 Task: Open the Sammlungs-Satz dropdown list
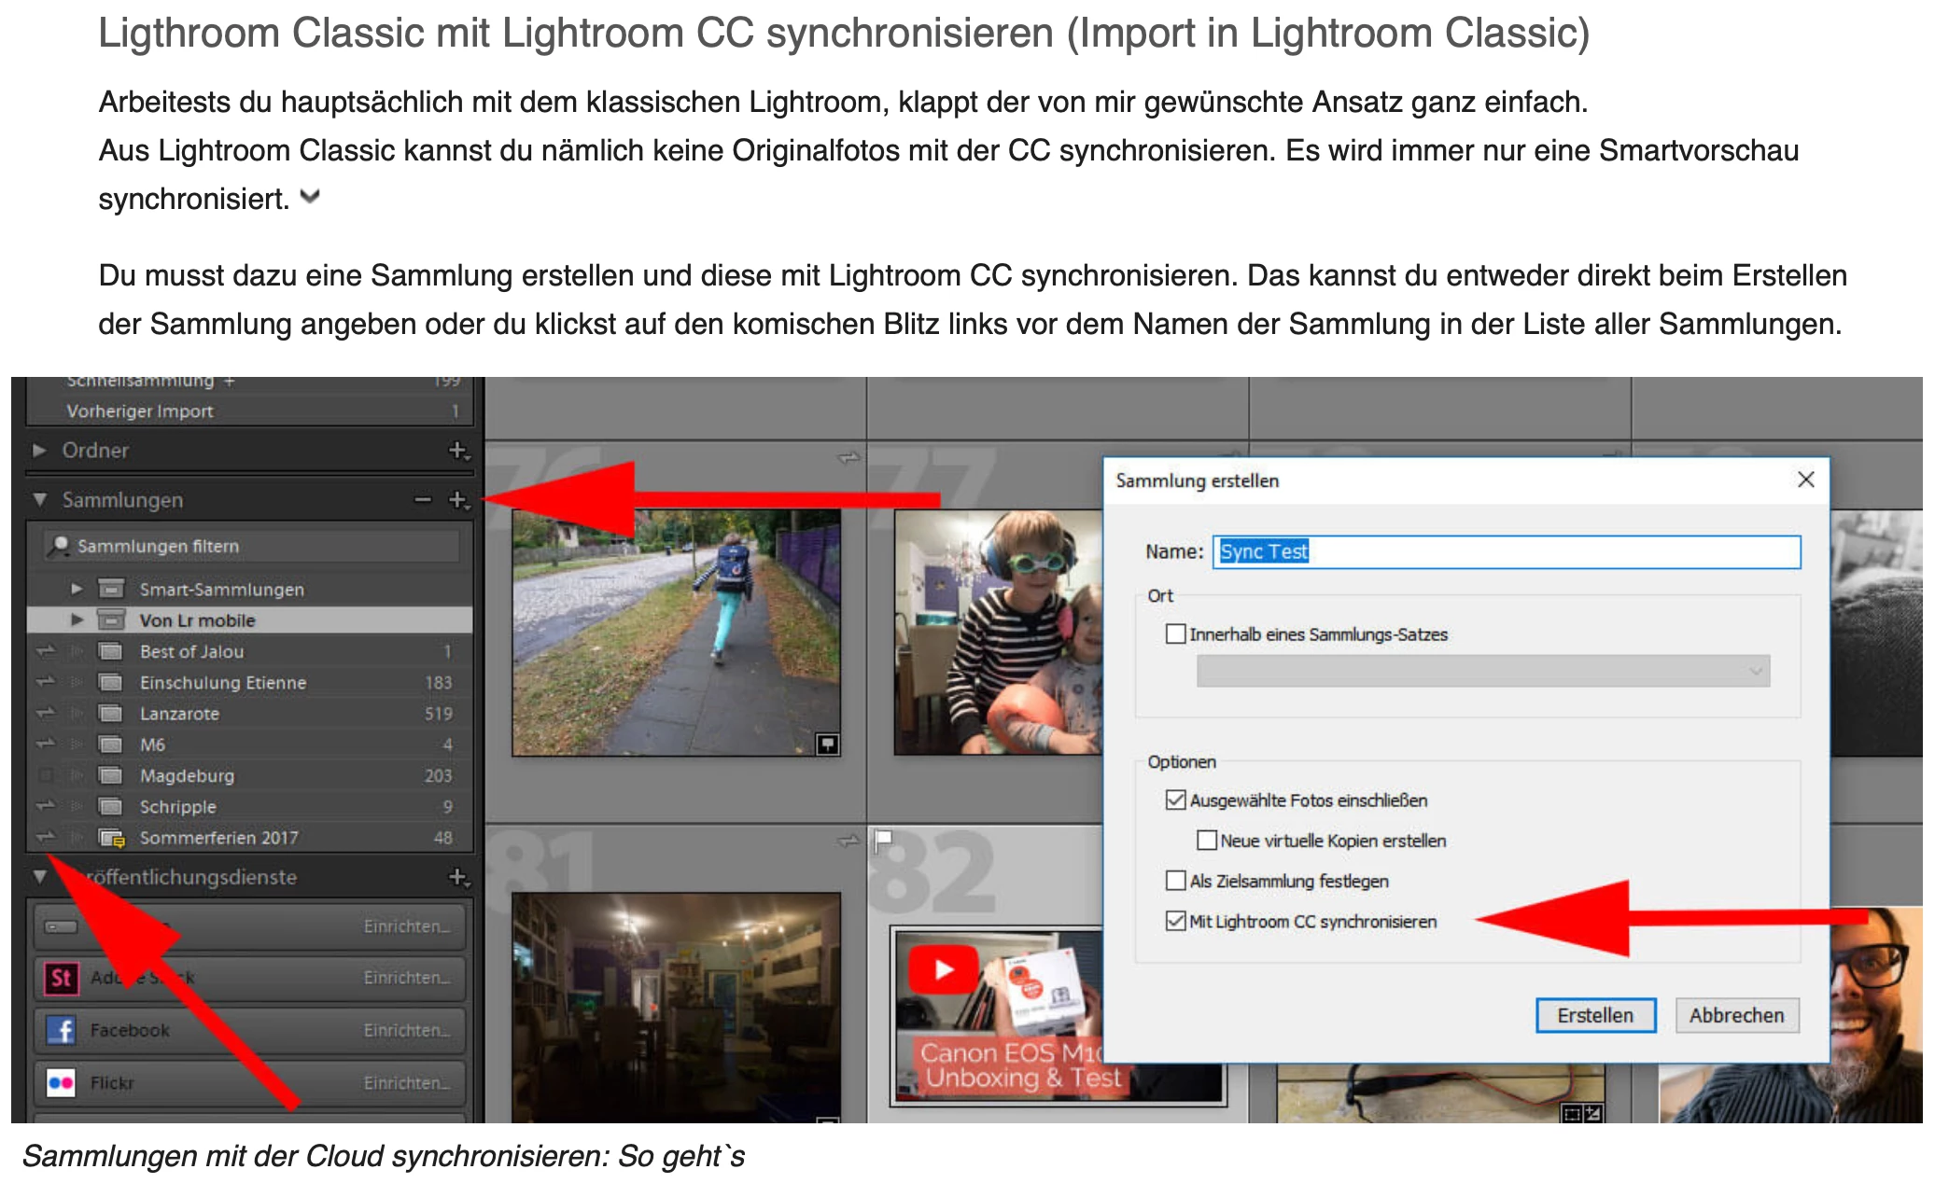pyautogui.click(x=1482, y=671)
